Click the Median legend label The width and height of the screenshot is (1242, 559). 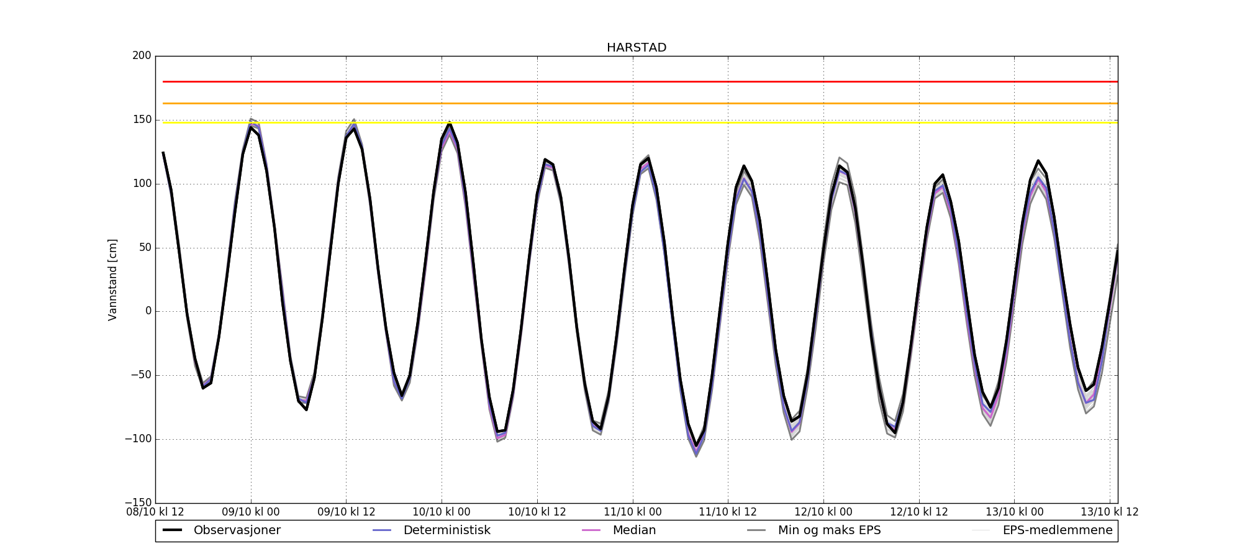(634, 530)
